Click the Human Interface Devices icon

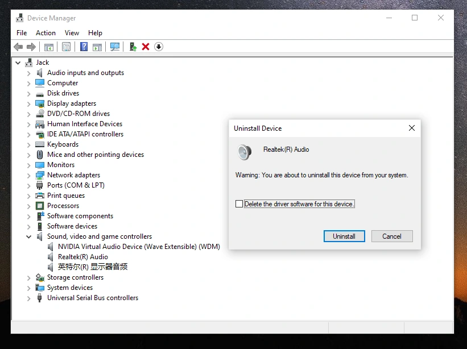[40, 124]
